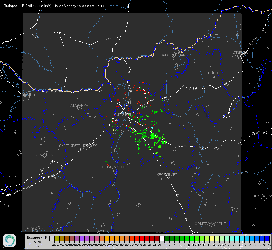Select the purple swatch between -34 and -32
Screen dimensions: 272x250
82,238
